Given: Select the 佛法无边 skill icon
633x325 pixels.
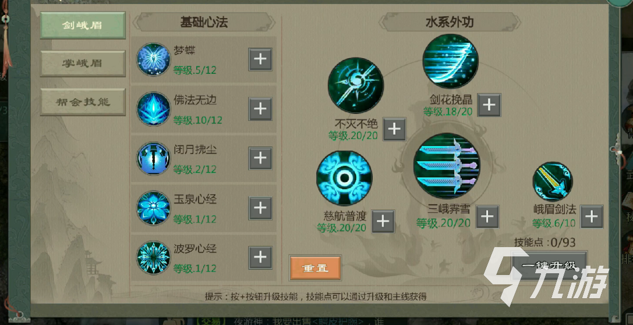Looking at the screenshot, I should pos(153,109).
